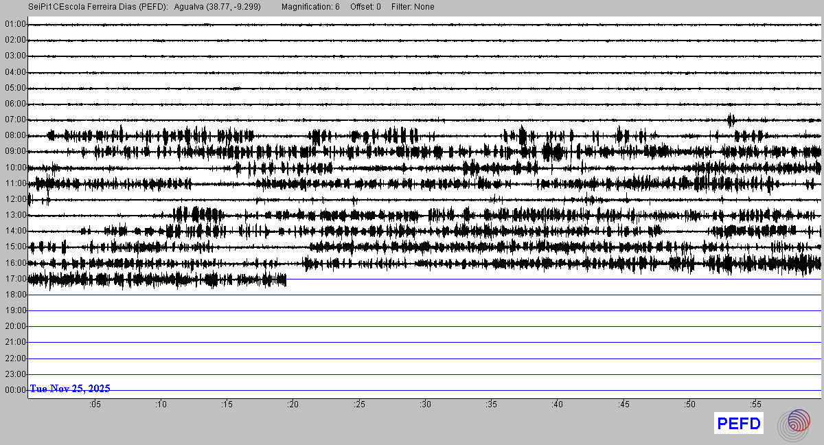Click the 'Magnification: 6' header text

pos(310,7)
